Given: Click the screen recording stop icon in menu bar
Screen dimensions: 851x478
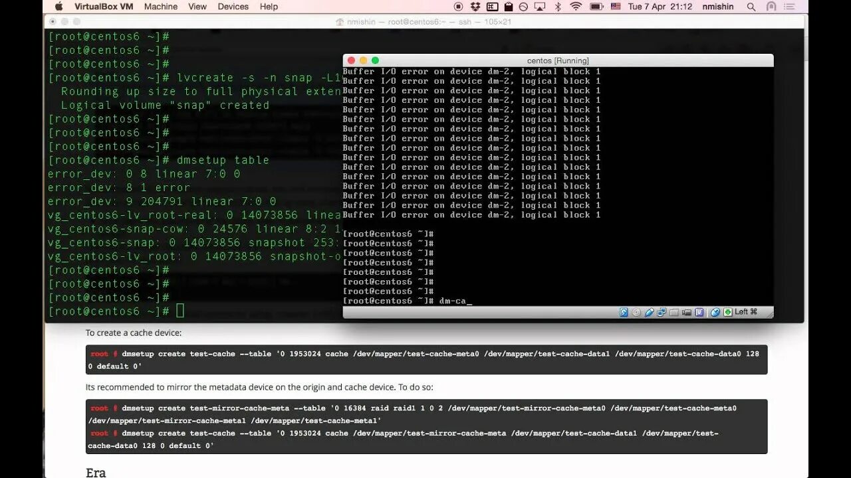Looking at the screenshot, I should 458,7.
